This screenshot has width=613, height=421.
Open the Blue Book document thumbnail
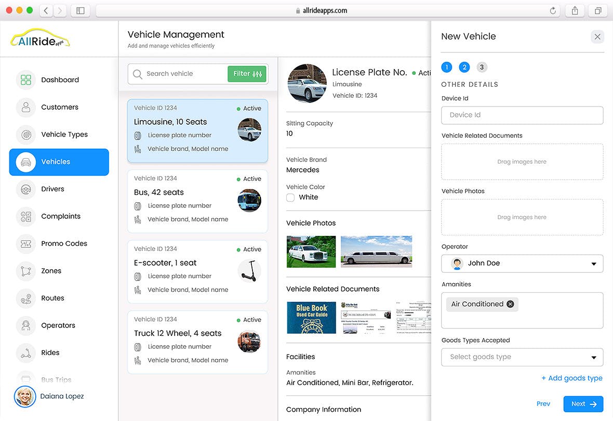(x=311, y=318)
